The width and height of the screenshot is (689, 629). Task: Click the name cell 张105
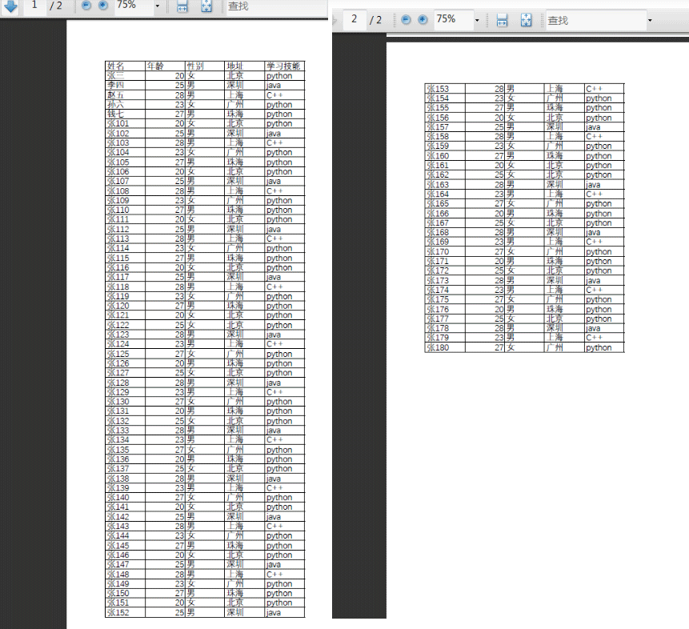click(x=125, y=162)
